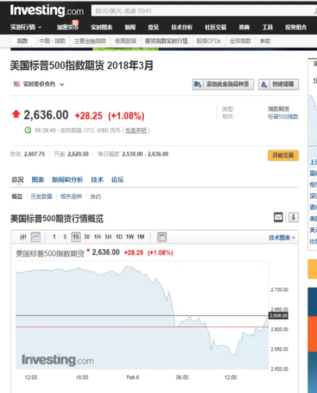Switch to the 技术 tab

pyautogui.click(x=97, y=180)
